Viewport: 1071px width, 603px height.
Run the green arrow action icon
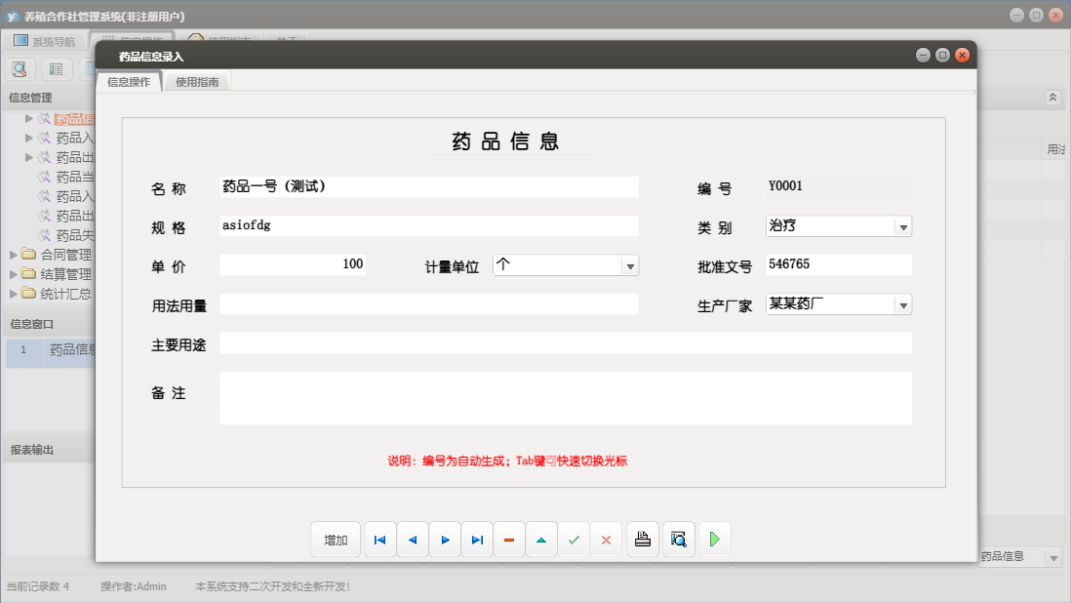[714, 539]
